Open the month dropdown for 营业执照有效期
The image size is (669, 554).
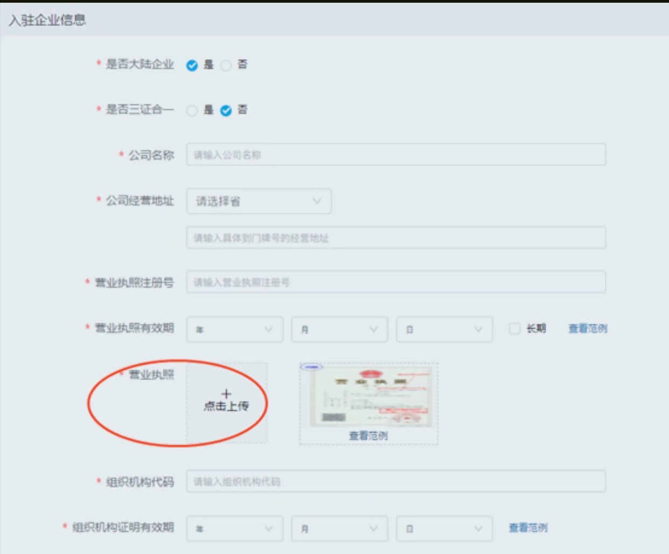[339, 329]
